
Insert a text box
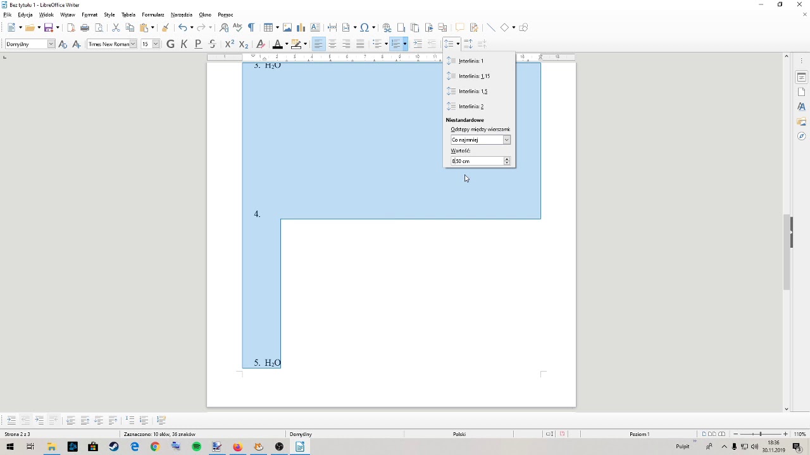315,27
